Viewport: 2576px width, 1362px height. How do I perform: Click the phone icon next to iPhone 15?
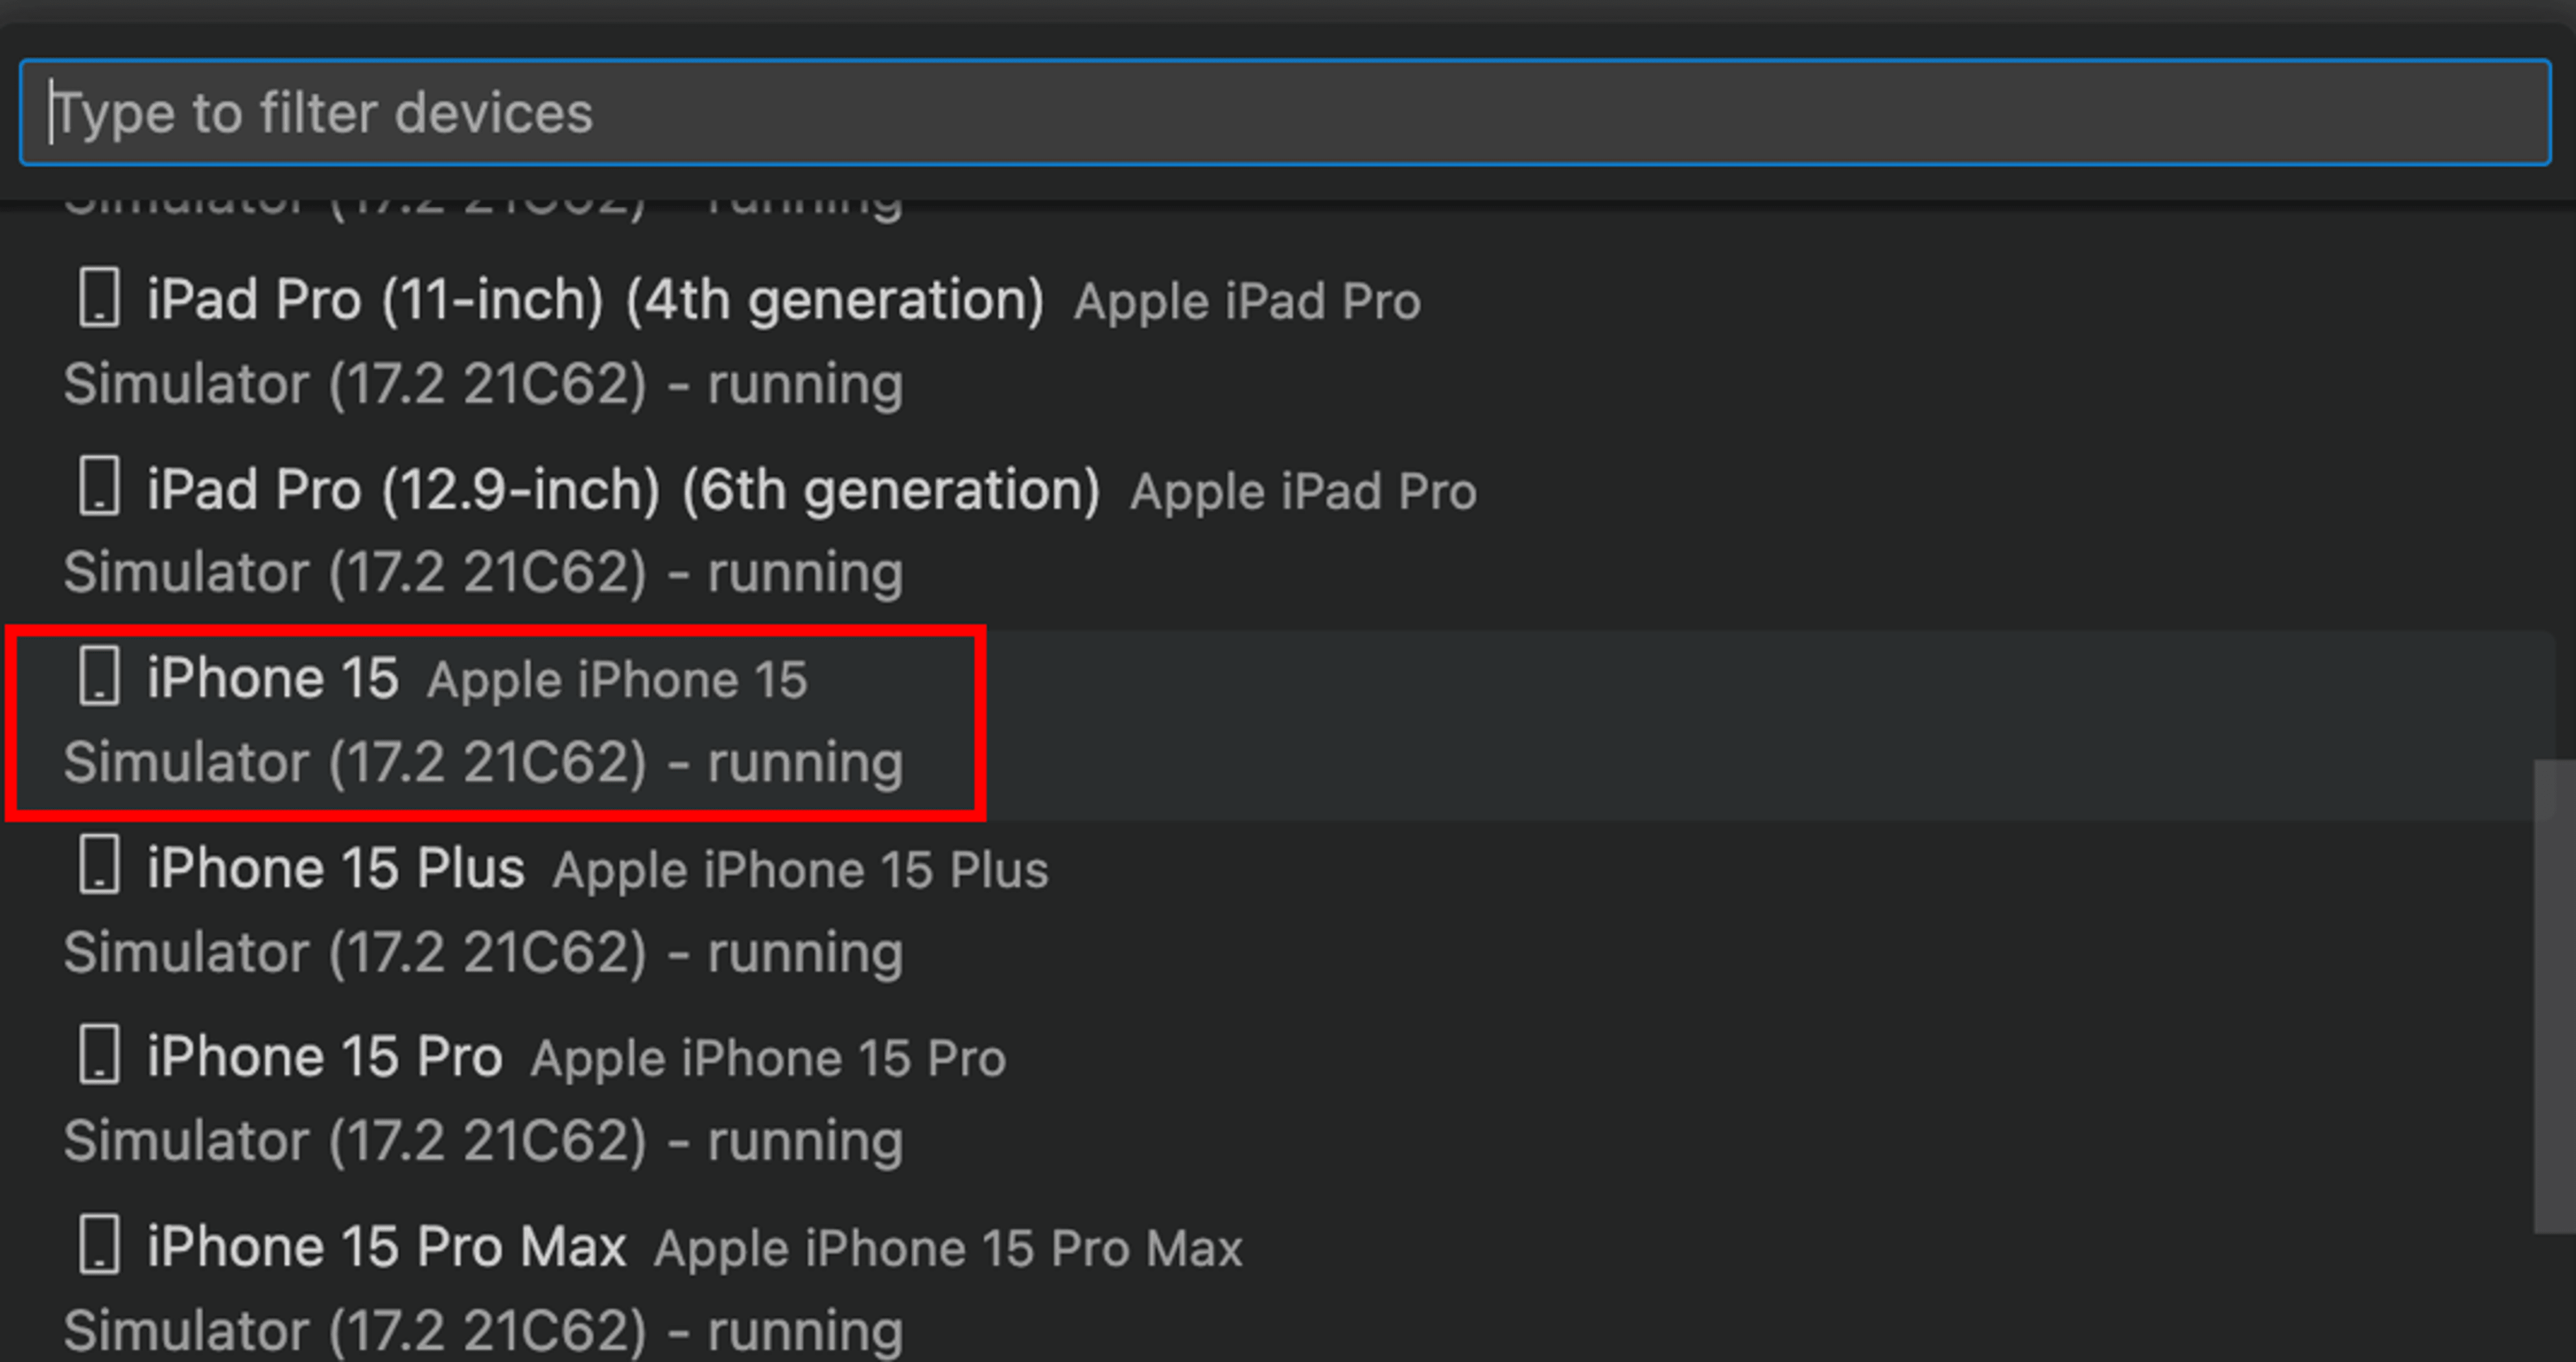click(x=99, y=676)
